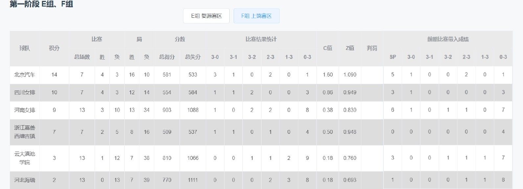Click the Z值 column header

[x=350, y=48]
